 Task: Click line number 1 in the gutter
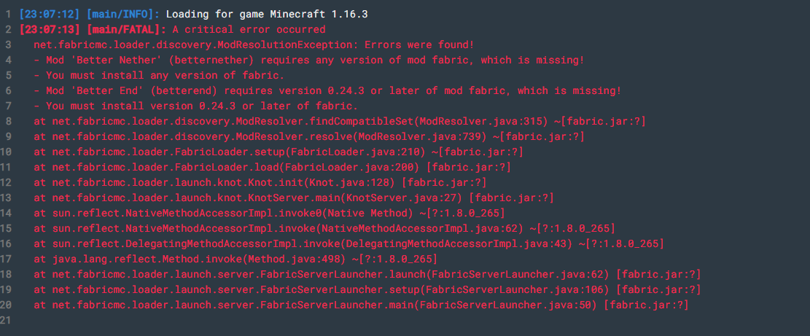pos(8,14)
